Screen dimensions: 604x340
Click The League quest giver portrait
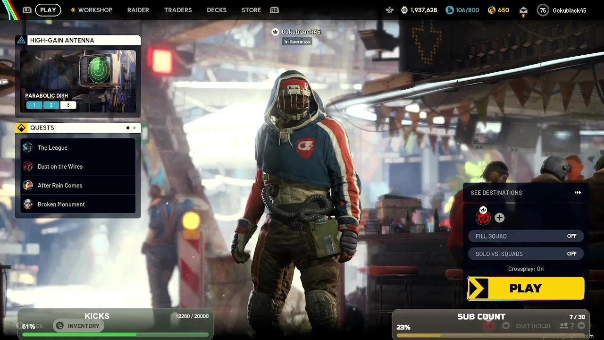click(x=28, y=147)
